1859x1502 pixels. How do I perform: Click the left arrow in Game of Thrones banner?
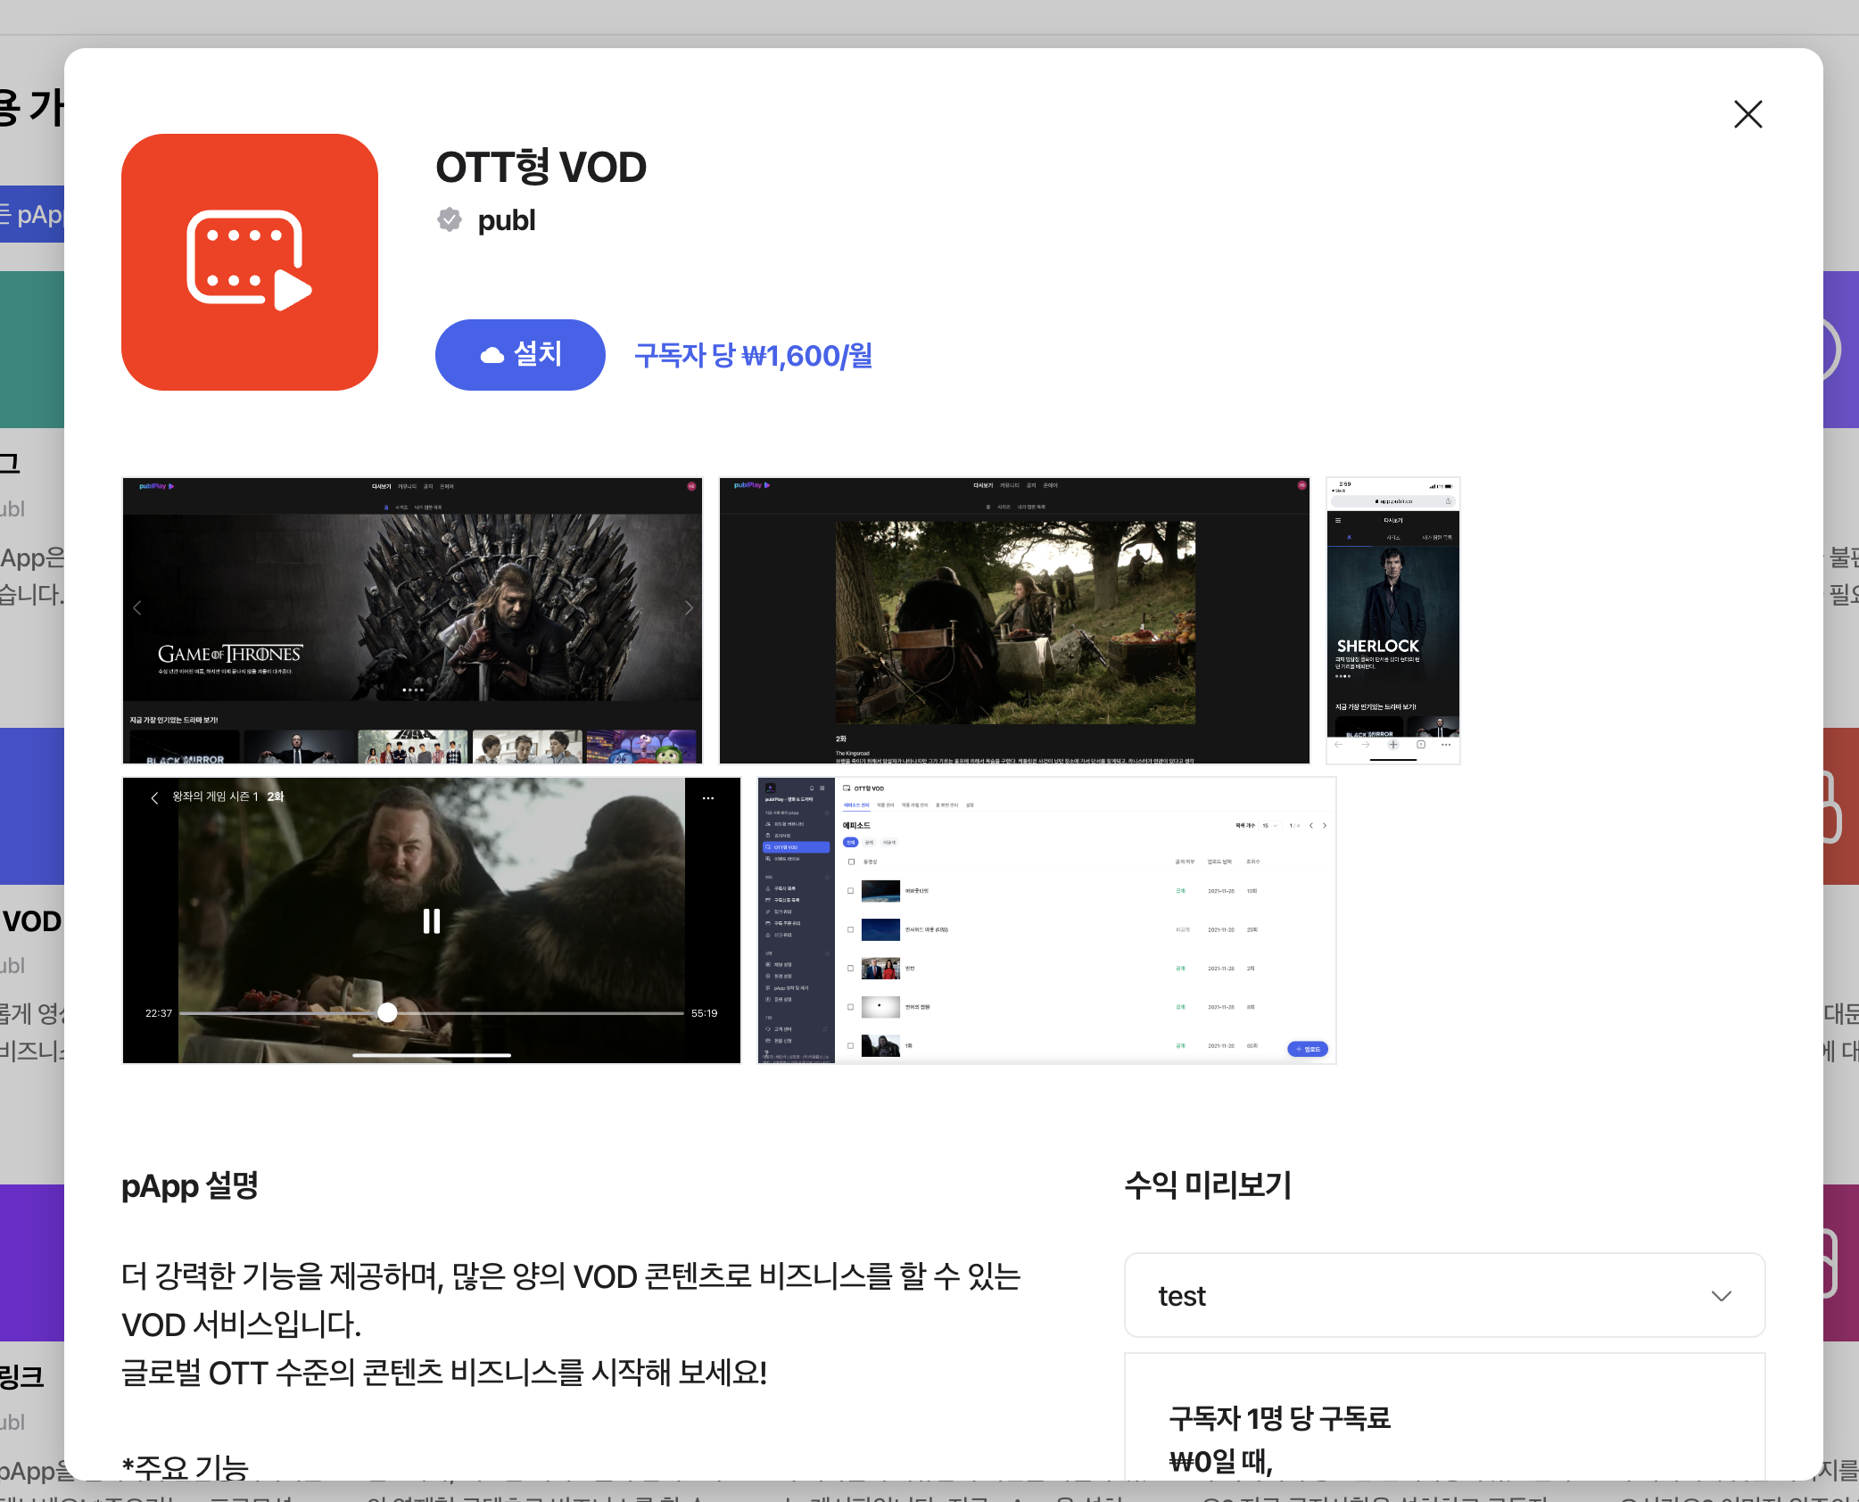click(137, 608)
